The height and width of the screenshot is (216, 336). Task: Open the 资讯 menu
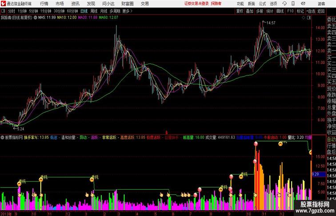pyautogui.click(x=75, y=4)
